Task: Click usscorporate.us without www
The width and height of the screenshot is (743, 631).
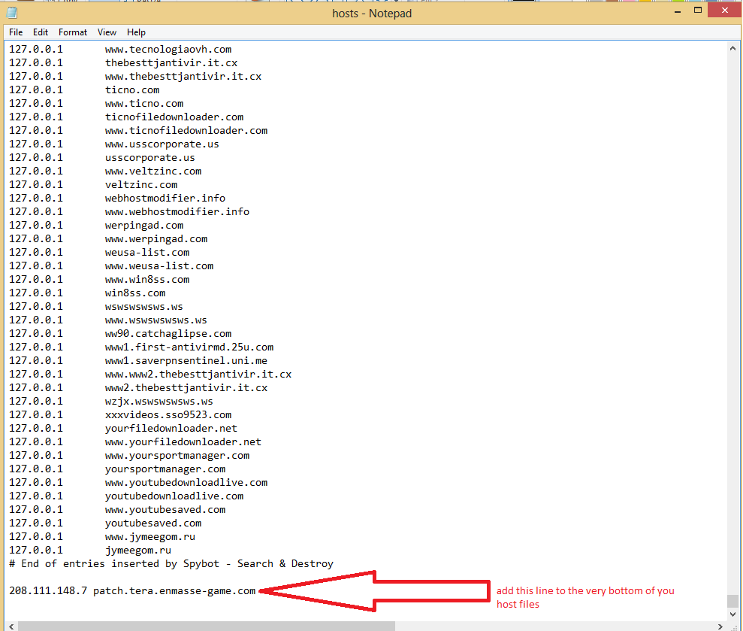Action: (x=150, y=157)
